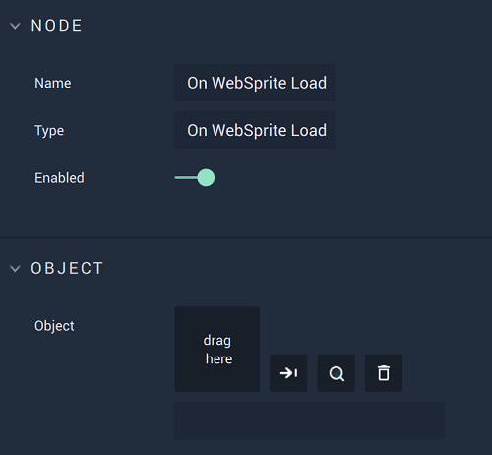Select the Name property label
This screenshot has height=455, width=492.
tap(53, 83)
